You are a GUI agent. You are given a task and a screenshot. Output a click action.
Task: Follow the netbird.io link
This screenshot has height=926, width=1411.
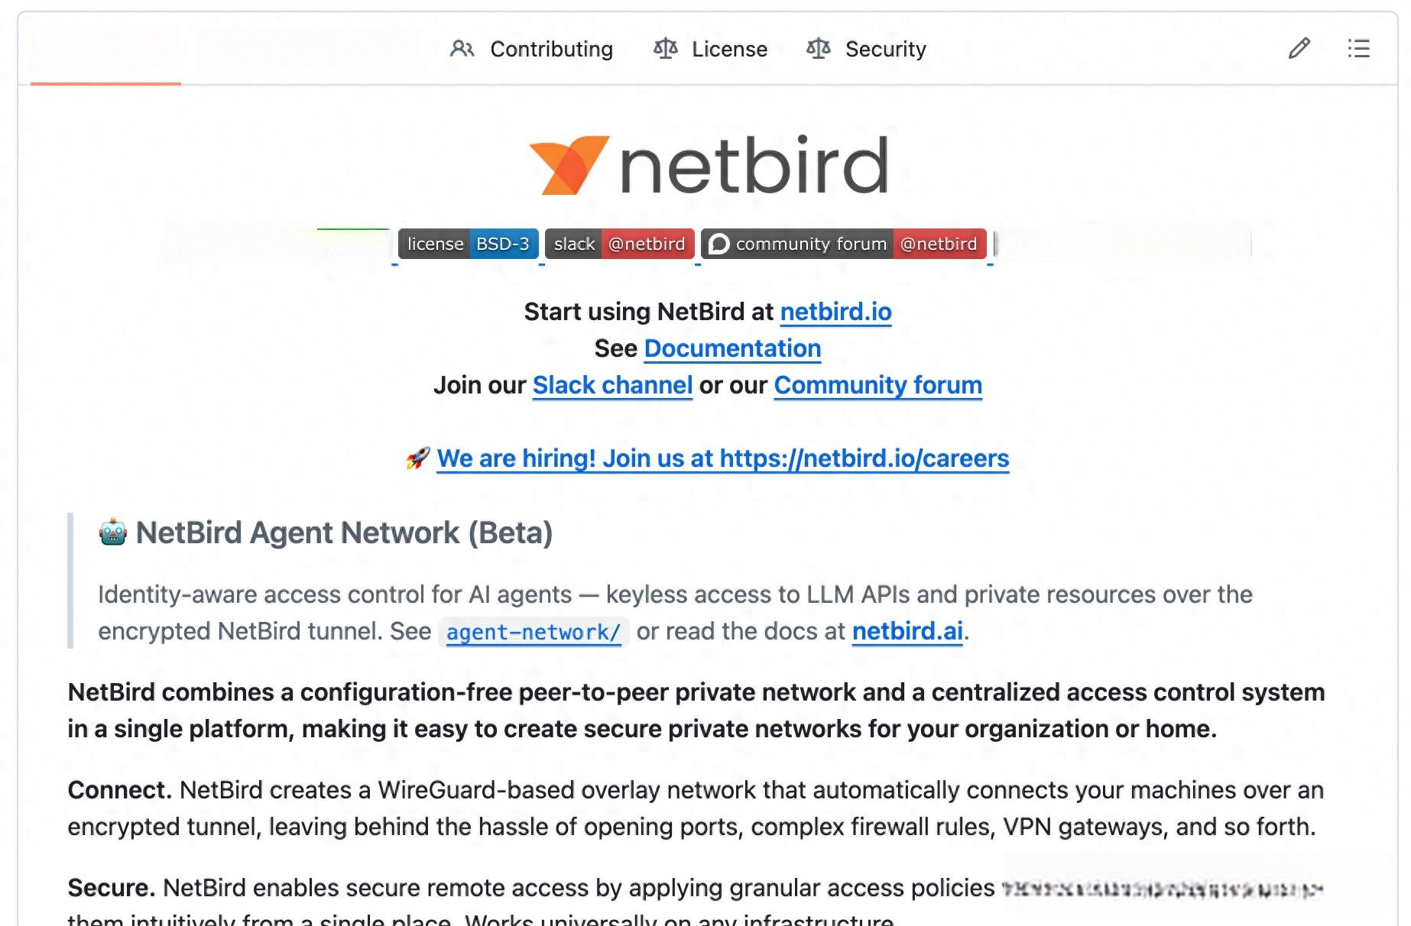pyautogui.click(x=835, y=312)
